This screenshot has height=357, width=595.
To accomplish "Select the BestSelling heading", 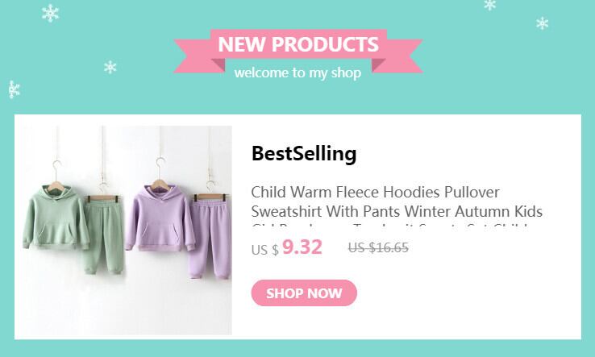I will (x=304, y=154).
